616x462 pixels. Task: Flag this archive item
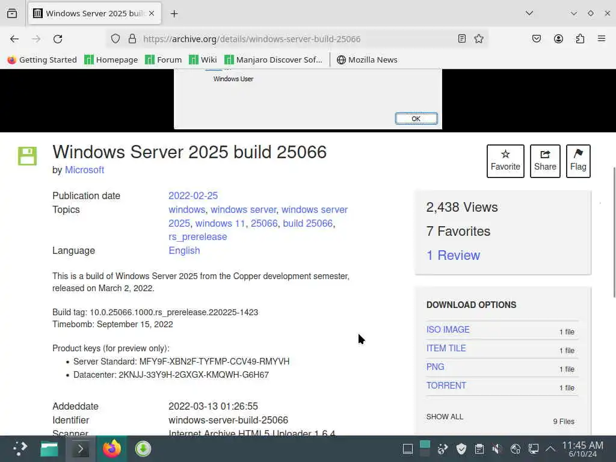[578, 161]
